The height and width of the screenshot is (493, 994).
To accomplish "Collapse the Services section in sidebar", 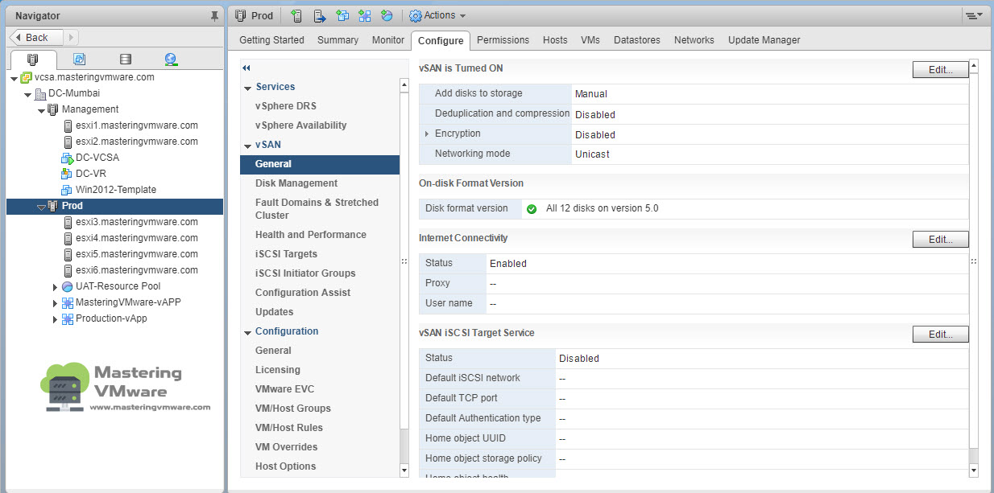I will (x=248, y=88).
